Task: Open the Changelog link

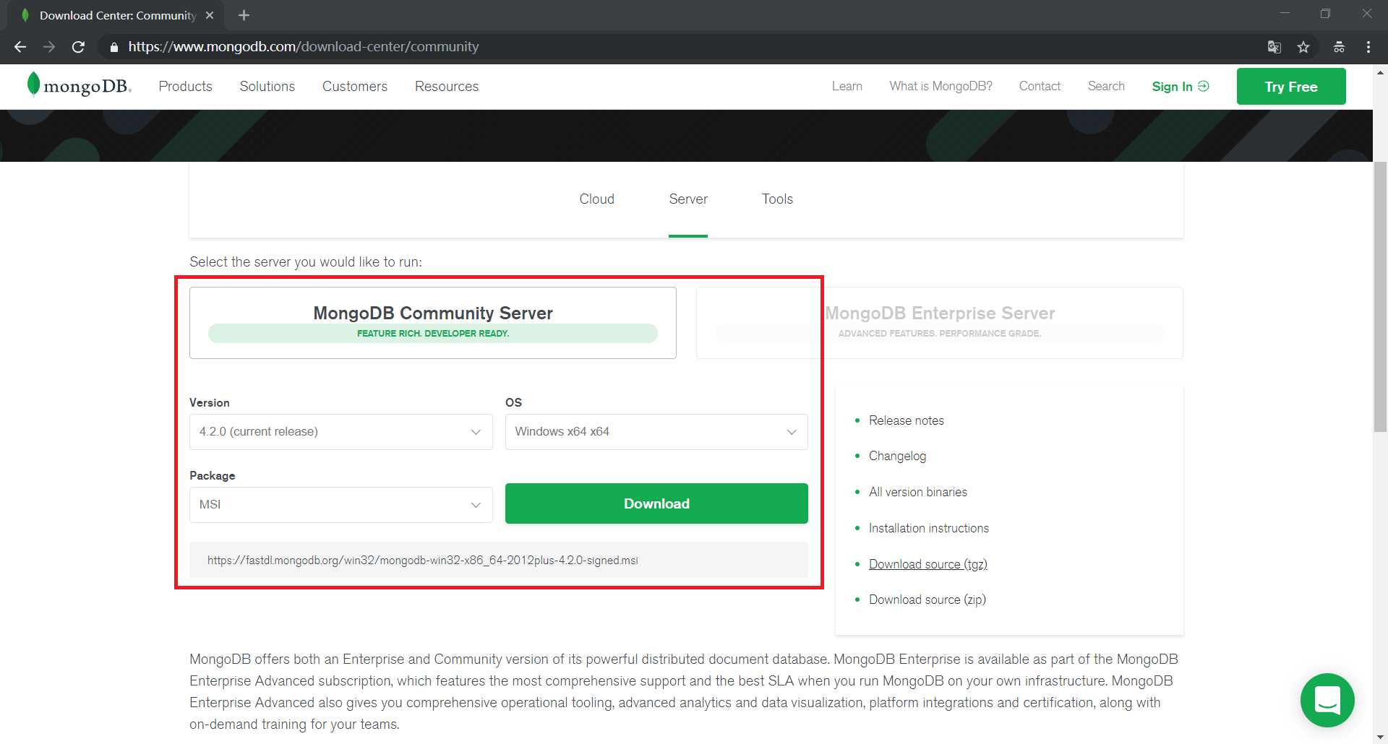Action: (897, 456)
